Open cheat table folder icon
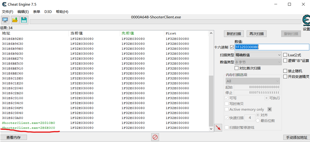Viewport: 310px width, 142px height. [x=15, y=20]
